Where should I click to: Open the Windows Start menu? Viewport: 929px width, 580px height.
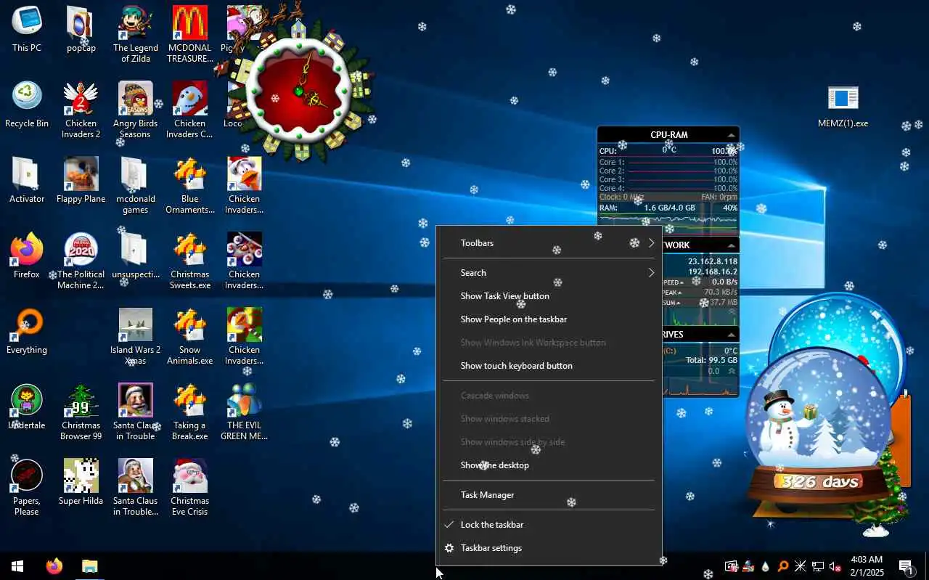pyautogui.click(x=17, y=566)
